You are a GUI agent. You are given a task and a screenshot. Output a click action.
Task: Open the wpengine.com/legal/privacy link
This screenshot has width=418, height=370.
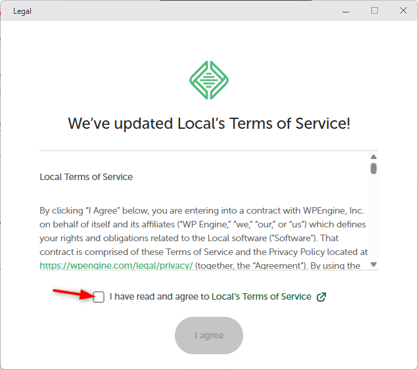tap(116, 266)
